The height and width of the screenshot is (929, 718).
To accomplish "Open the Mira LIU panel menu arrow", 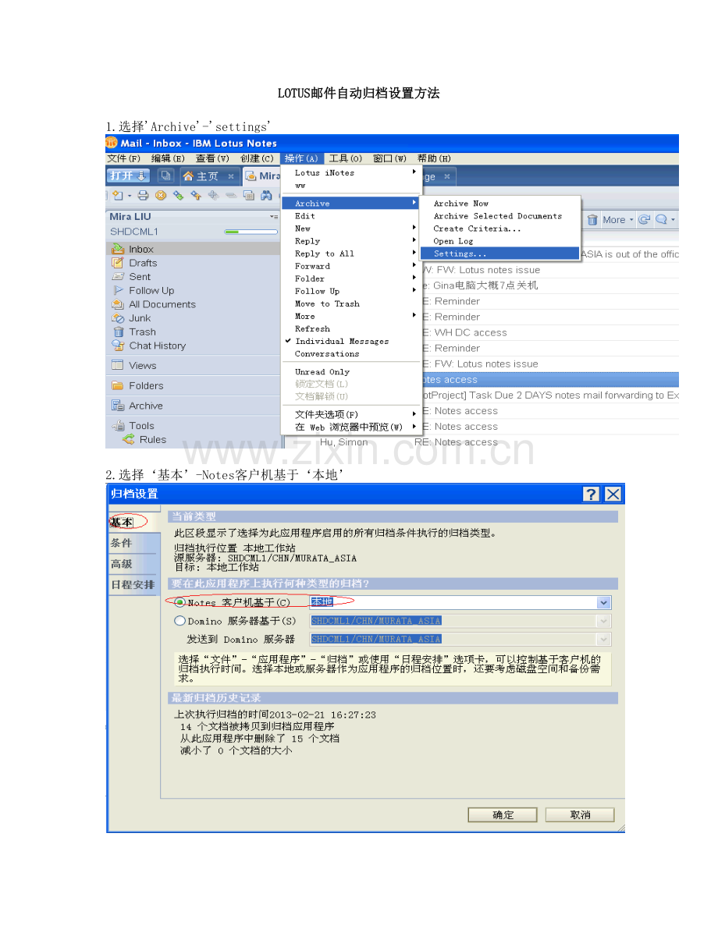I will (273, 217).
